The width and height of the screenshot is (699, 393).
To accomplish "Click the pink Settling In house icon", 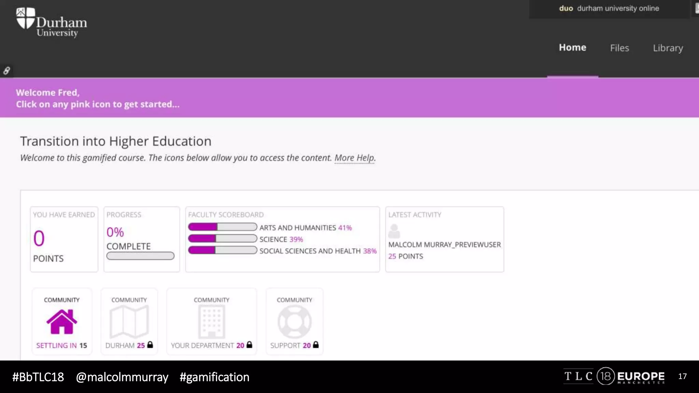I will click(x=62, y=322).
